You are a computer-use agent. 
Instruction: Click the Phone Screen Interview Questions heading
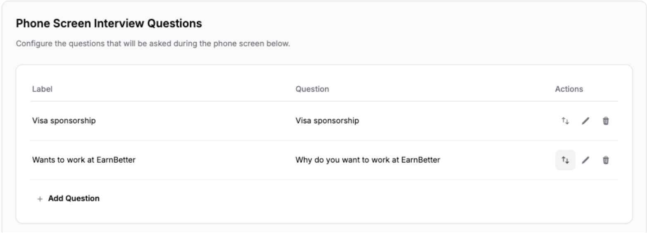[x=109, y=24]
